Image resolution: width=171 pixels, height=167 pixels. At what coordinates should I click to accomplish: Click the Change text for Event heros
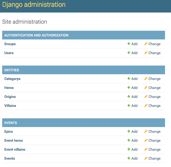pyautogui.click(x=154, y=140)
